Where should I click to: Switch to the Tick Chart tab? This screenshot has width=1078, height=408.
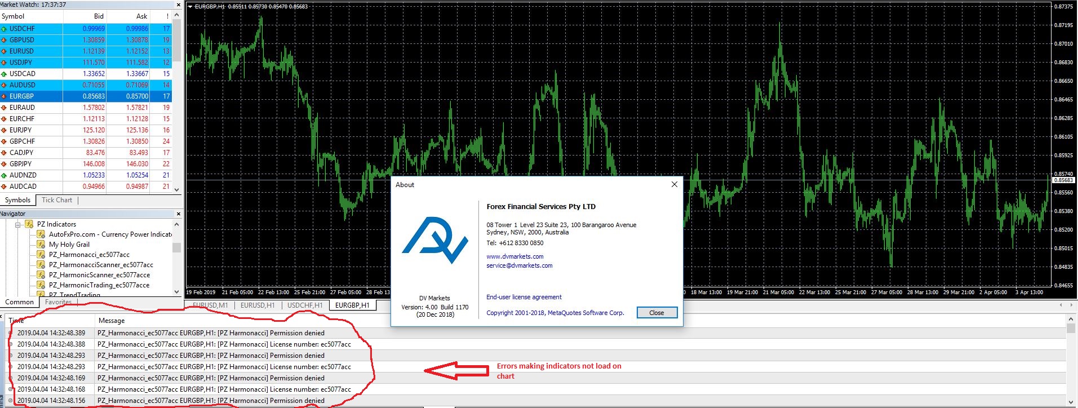point(57,200)
